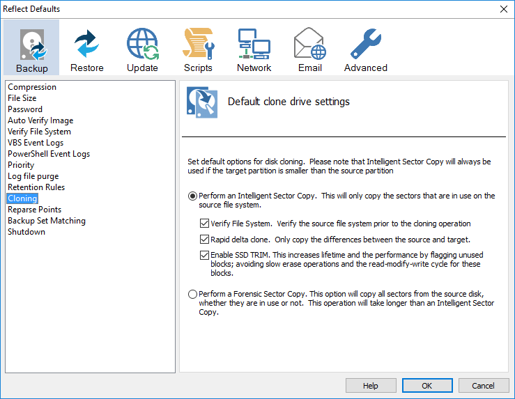Image resolution: width=515 pixels, height=399 pixels.
Task: Disable the Enable SSD TRIM checkbox
Action: click(x=204, y=256)
